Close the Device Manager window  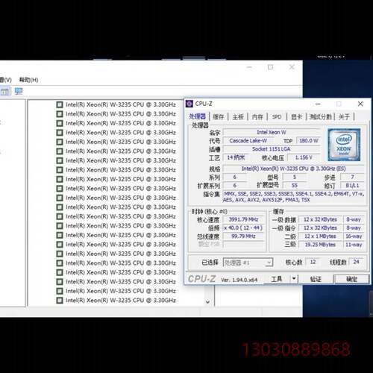pyautogui.click(x=292, y=67)
